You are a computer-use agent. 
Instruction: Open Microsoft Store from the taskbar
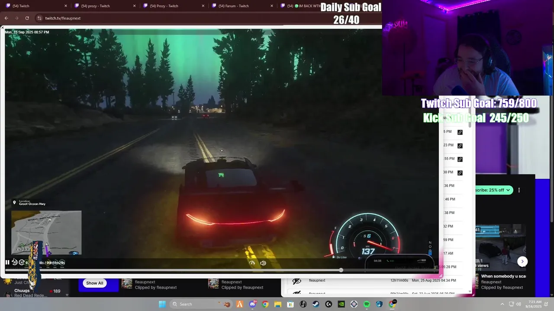click(x=290, y=304)
